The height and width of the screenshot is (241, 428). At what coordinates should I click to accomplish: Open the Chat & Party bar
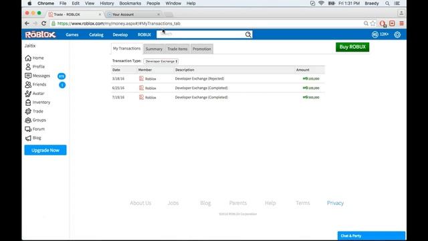click(372, 236)
